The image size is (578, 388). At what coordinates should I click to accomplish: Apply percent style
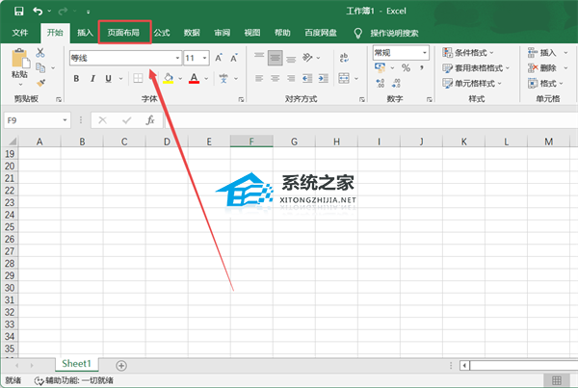(406, 67)
